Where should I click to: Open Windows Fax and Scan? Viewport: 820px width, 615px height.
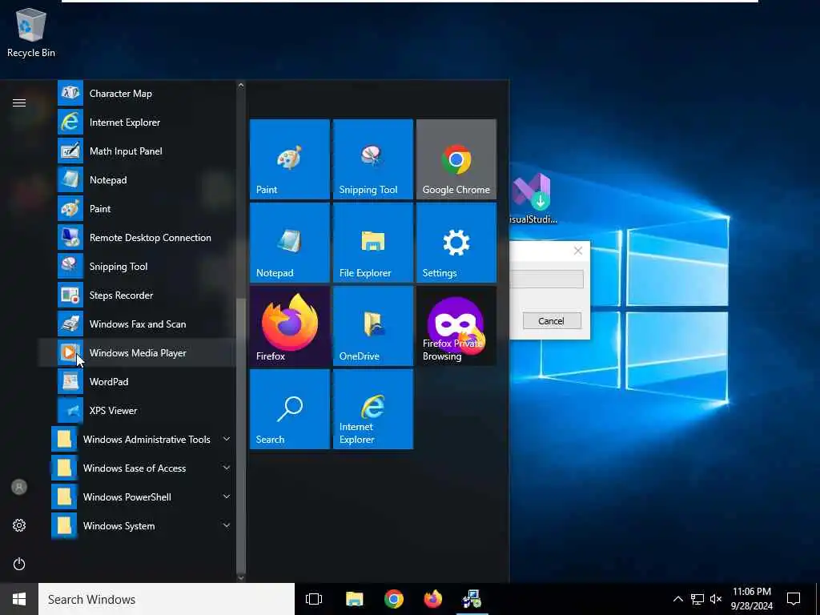coord(136,324)
